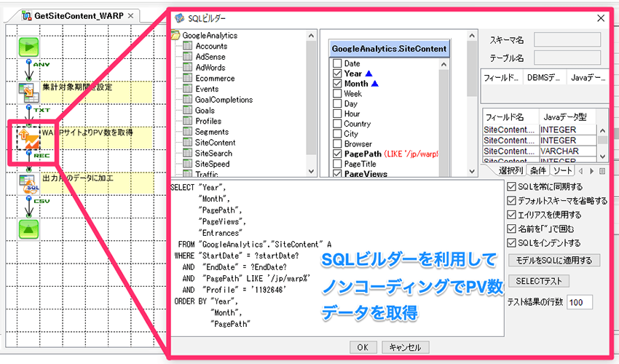The height and width of the screenshot is (364, 619).
Task: Click the Javaデータ型 column header
Action: 567,117
